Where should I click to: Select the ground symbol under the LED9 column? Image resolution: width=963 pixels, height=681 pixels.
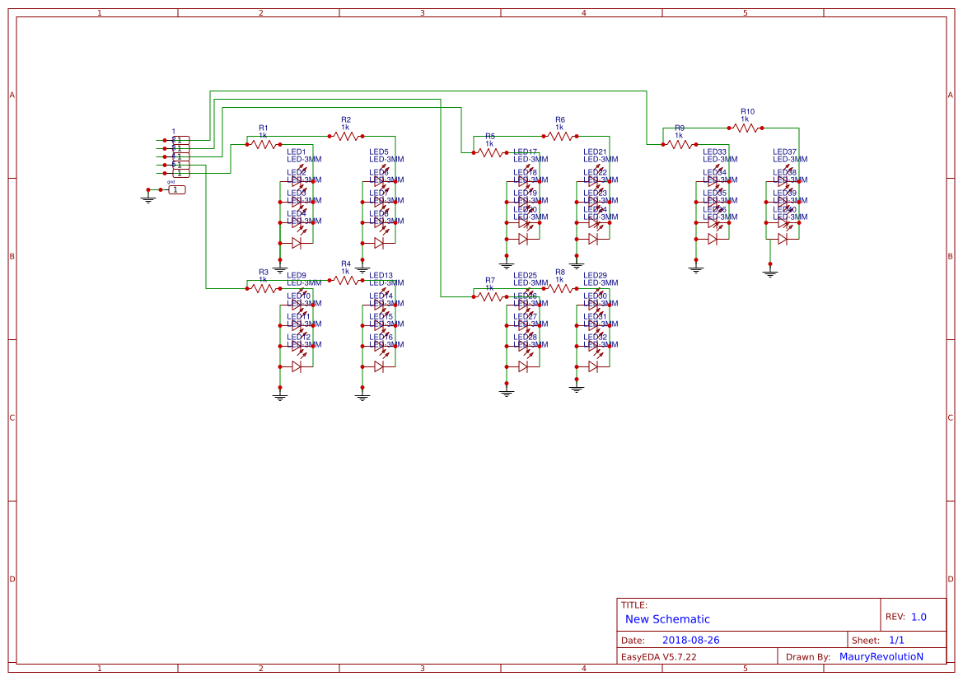(x=279, y=395)
